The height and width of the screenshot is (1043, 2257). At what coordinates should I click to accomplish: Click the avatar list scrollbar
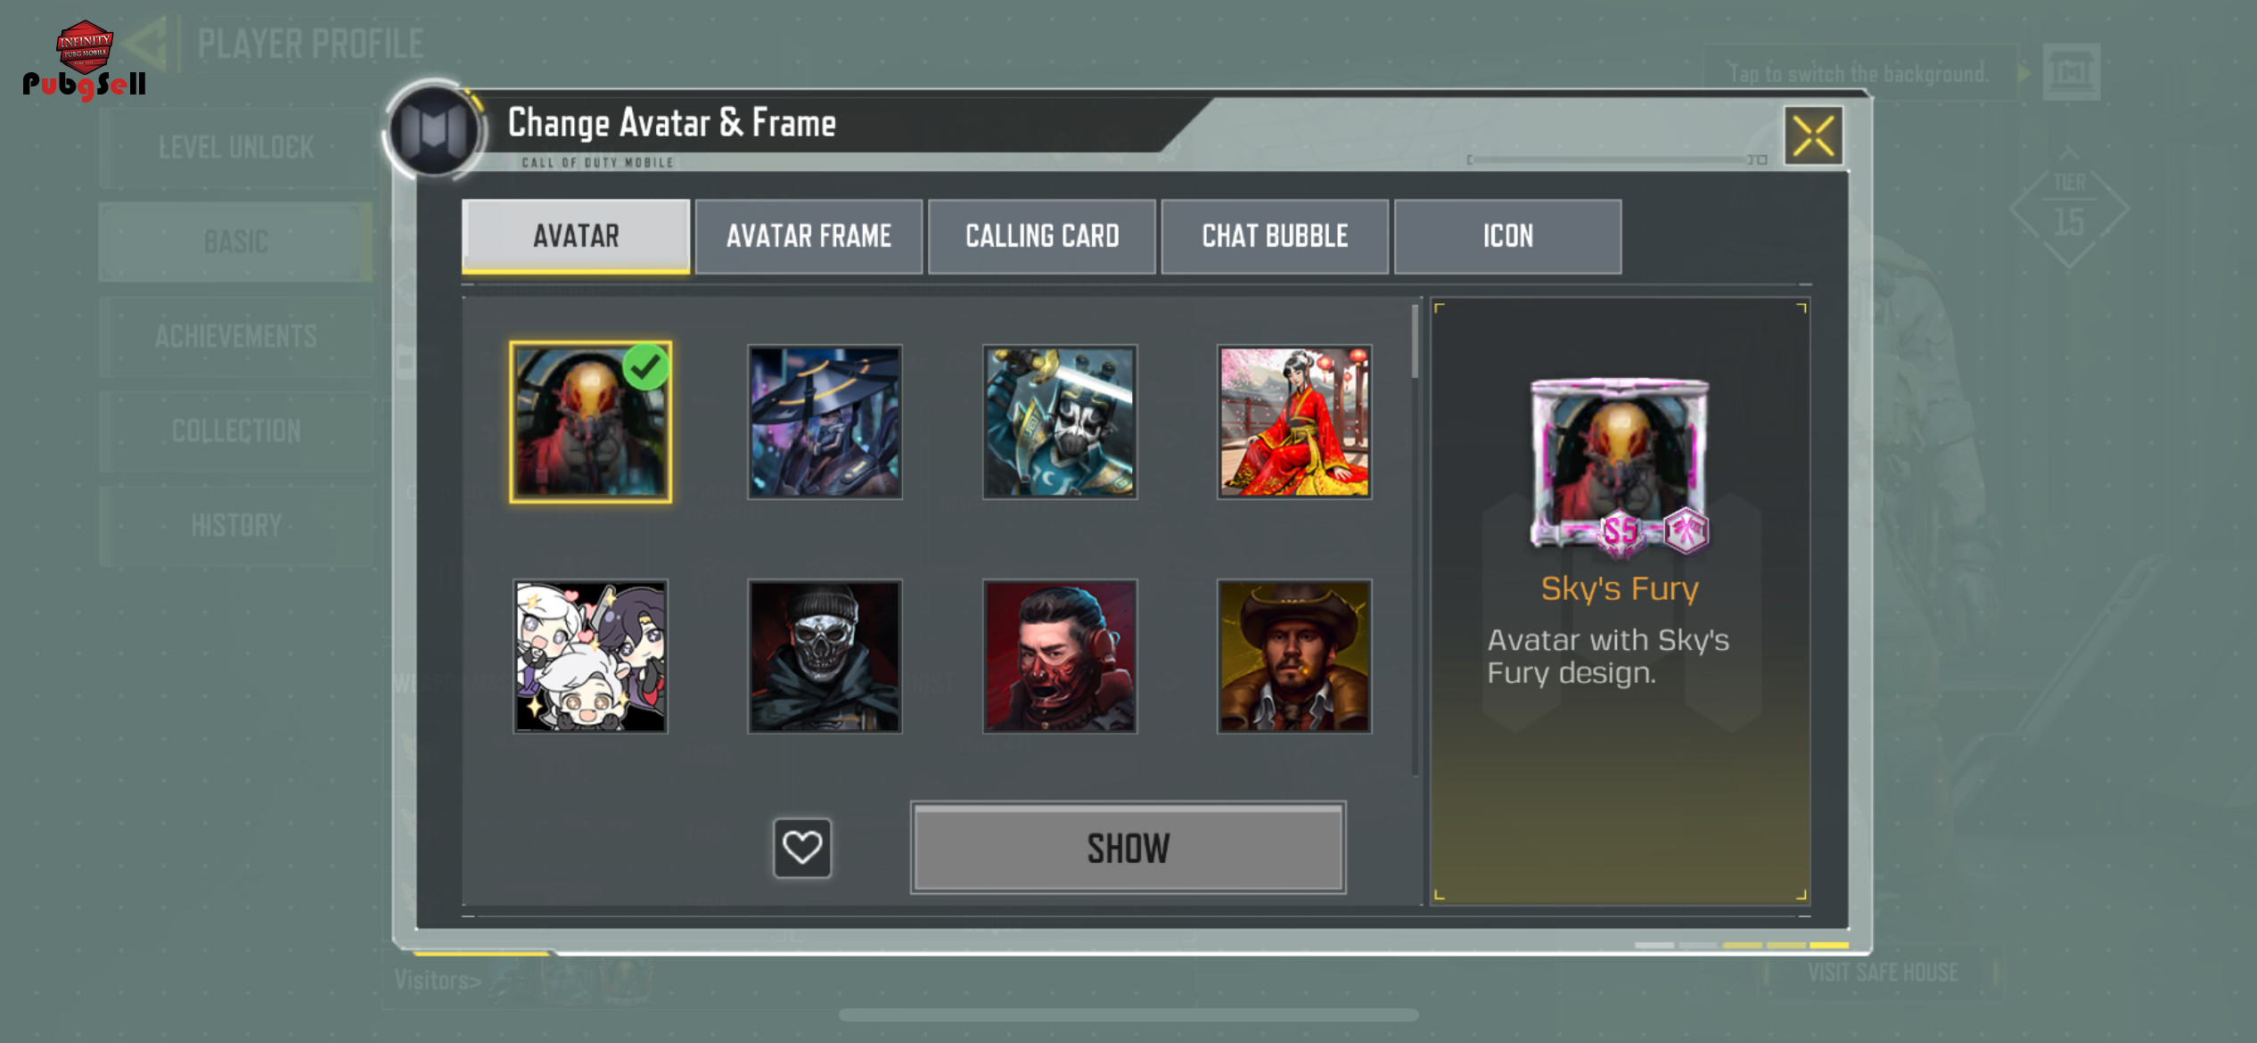(1415, 540)
